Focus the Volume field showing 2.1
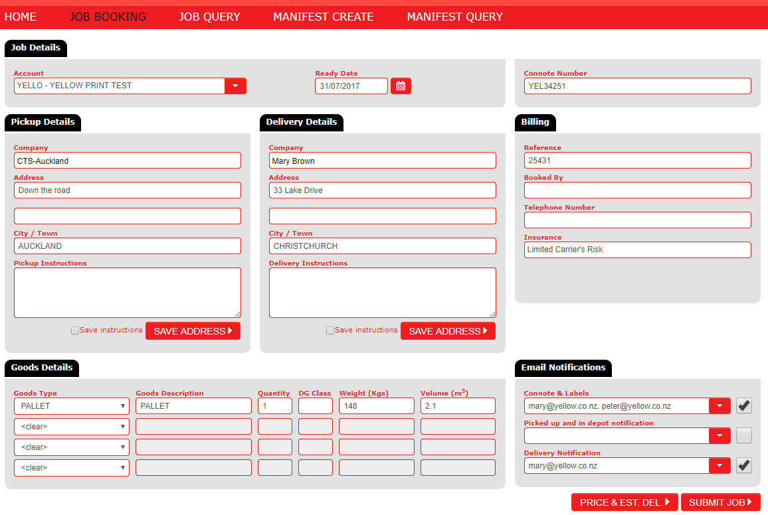This screenshot has width=768, height=515. tap(458, 406)
